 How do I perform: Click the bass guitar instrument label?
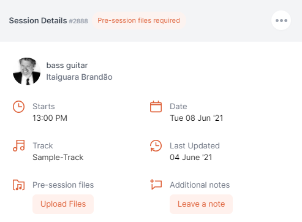67,66
